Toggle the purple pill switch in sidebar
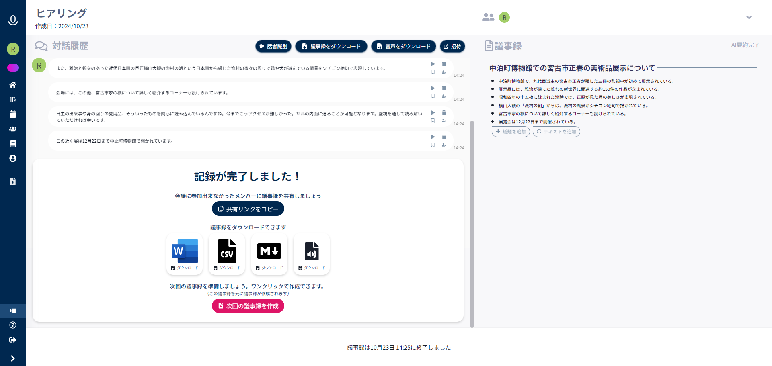Screen dimensions: 772x366 pos(13,67)
